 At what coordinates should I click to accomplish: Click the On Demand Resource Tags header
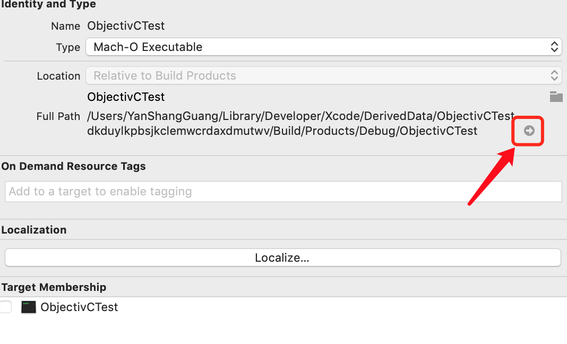coord(73,166)
